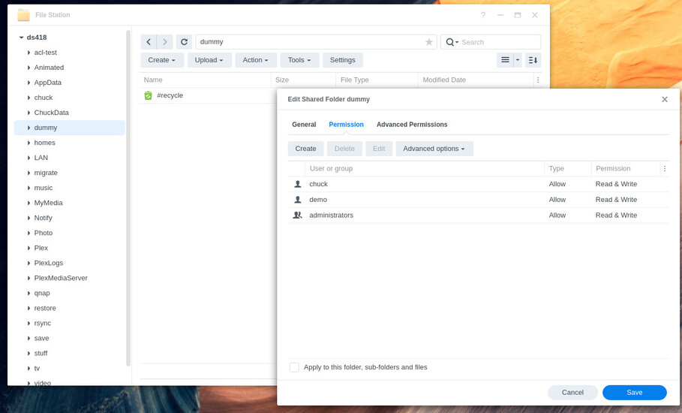682x413 pixels.
Task: Refresh the dummy folder listing
Action: [x=184, y=42]
